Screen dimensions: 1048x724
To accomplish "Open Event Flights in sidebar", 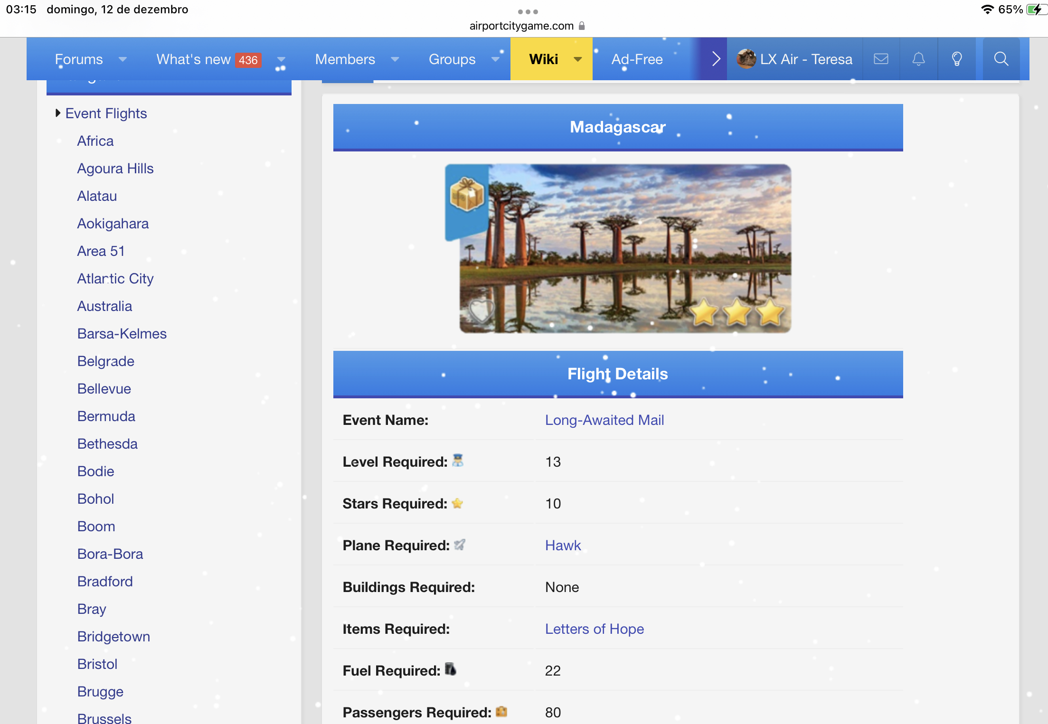I will (106, 113).
